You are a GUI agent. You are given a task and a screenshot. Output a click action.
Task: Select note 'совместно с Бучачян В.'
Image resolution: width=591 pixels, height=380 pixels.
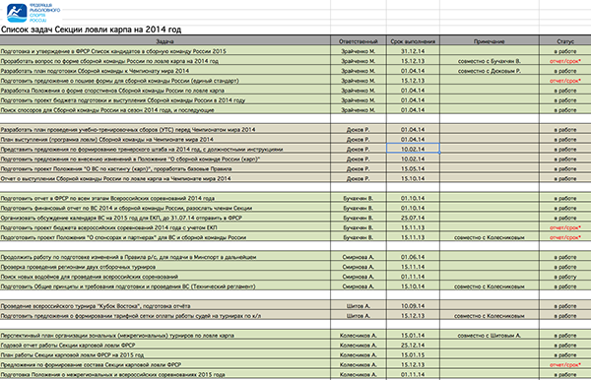coord(490,61)
